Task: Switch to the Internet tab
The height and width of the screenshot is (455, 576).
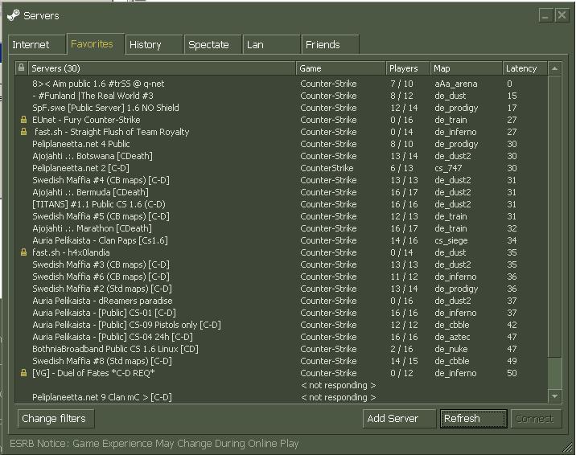Action: pyautogui.click(x=36, y=45)
